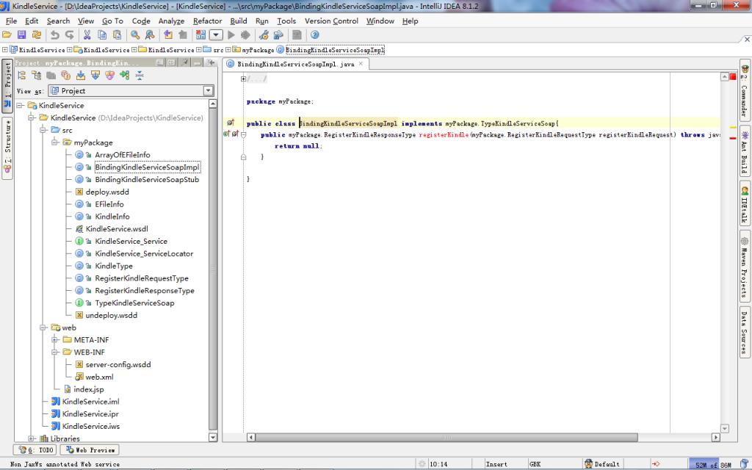The image size is (752, 470).
Task: Toggle Insert mode in status bar
Action: (x=496, y=464)
